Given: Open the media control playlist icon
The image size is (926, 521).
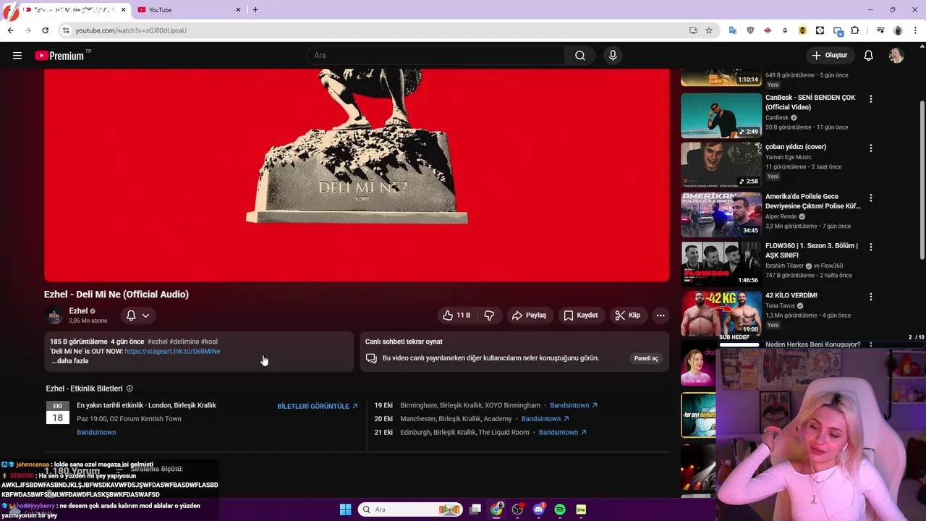Looking at the screenshot, I should coord(880,30).
